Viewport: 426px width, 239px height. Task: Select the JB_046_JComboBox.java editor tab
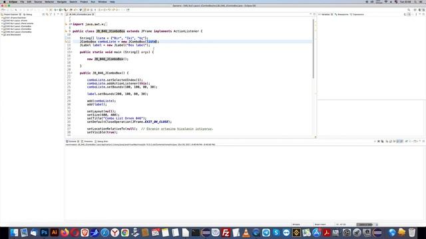point(80,15)
